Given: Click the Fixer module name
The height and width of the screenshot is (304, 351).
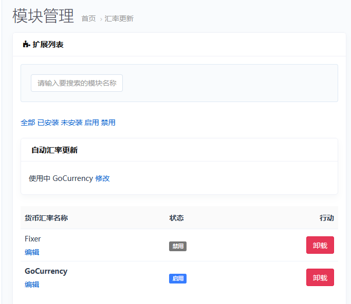Looking at the screenshot, I should tap(33, 239).
